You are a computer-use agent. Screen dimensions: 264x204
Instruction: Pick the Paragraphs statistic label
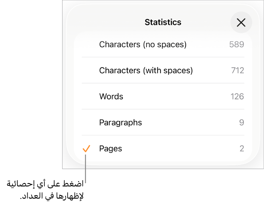point(120,123)
